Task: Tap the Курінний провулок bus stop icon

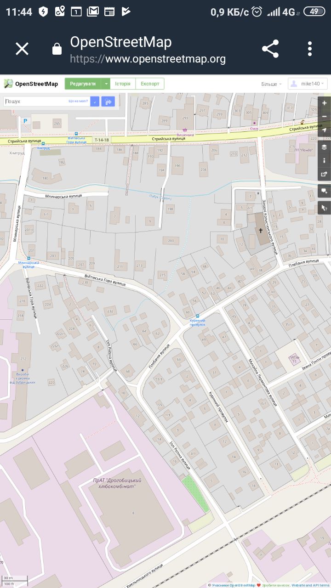Action: 198,316
